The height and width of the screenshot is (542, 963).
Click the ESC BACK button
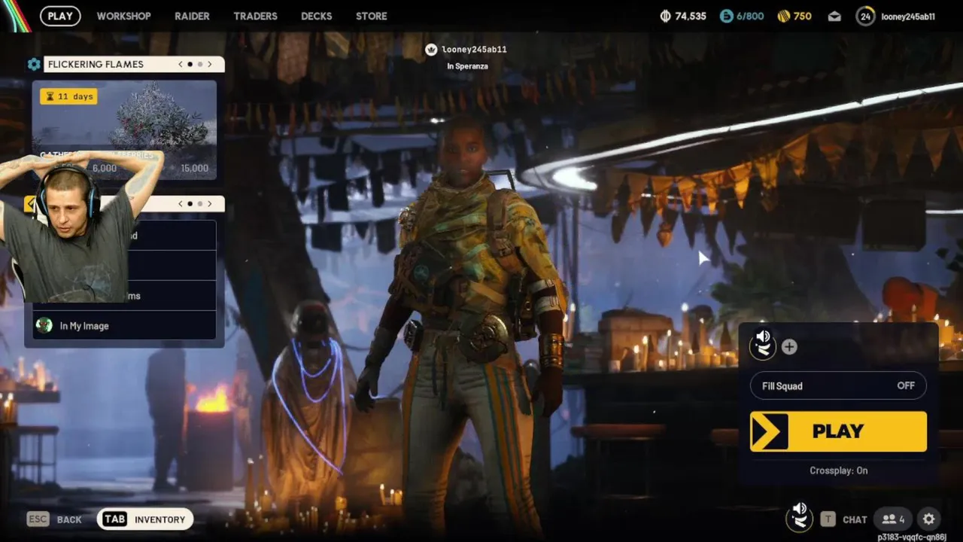click(54, 519)
